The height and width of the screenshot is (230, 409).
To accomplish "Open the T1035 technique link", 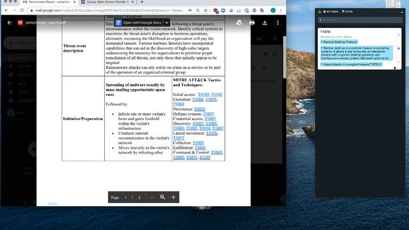I will (x=211, y=100).
